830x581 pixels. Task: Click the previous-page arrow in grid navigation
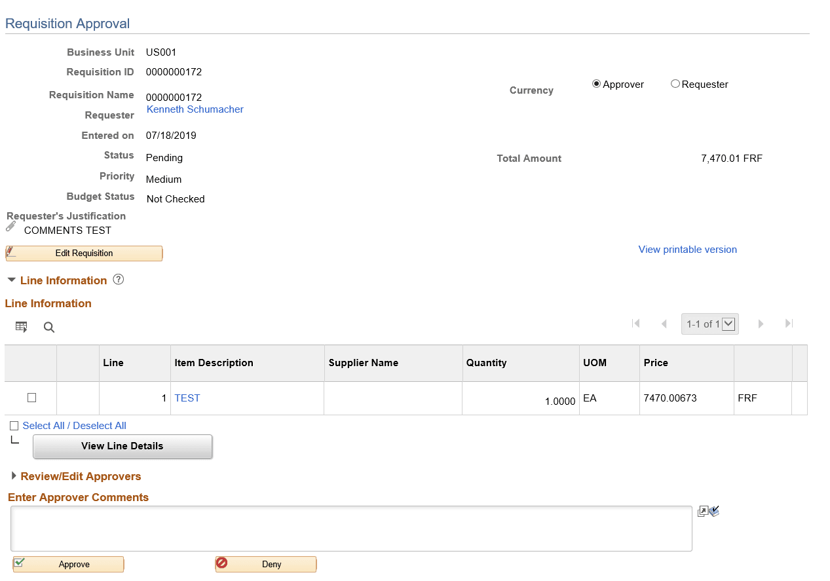pos(664,323)
